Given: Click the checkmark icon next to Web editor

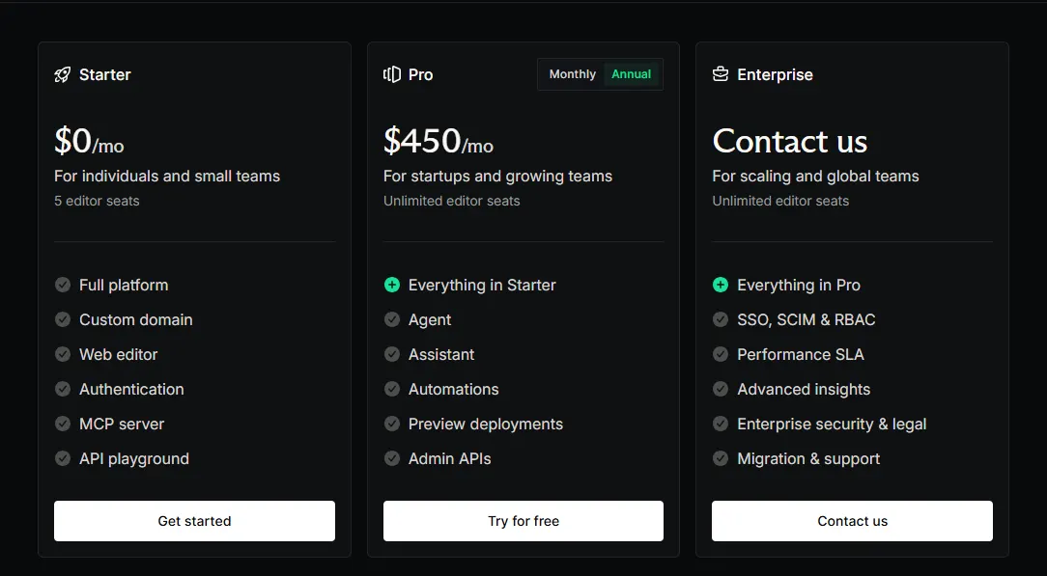Looking at the screenshot, I should pyautogui.click(x=63, y=355).
